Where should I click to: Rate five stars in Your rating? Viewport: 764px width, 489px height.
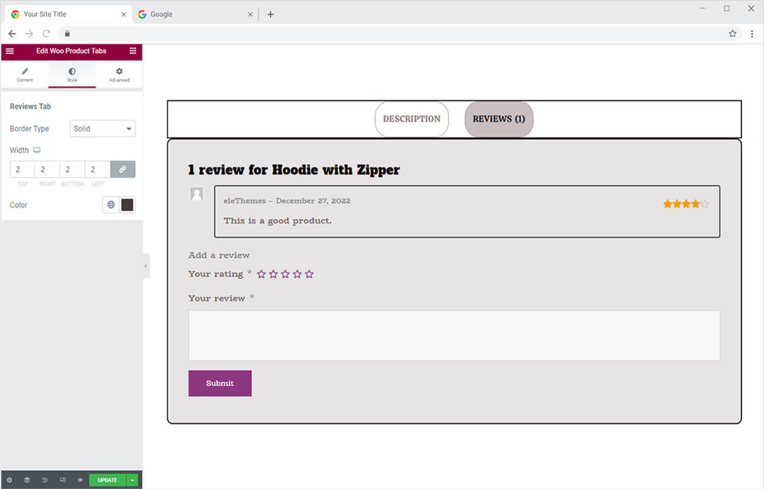[x=309, y=274]
